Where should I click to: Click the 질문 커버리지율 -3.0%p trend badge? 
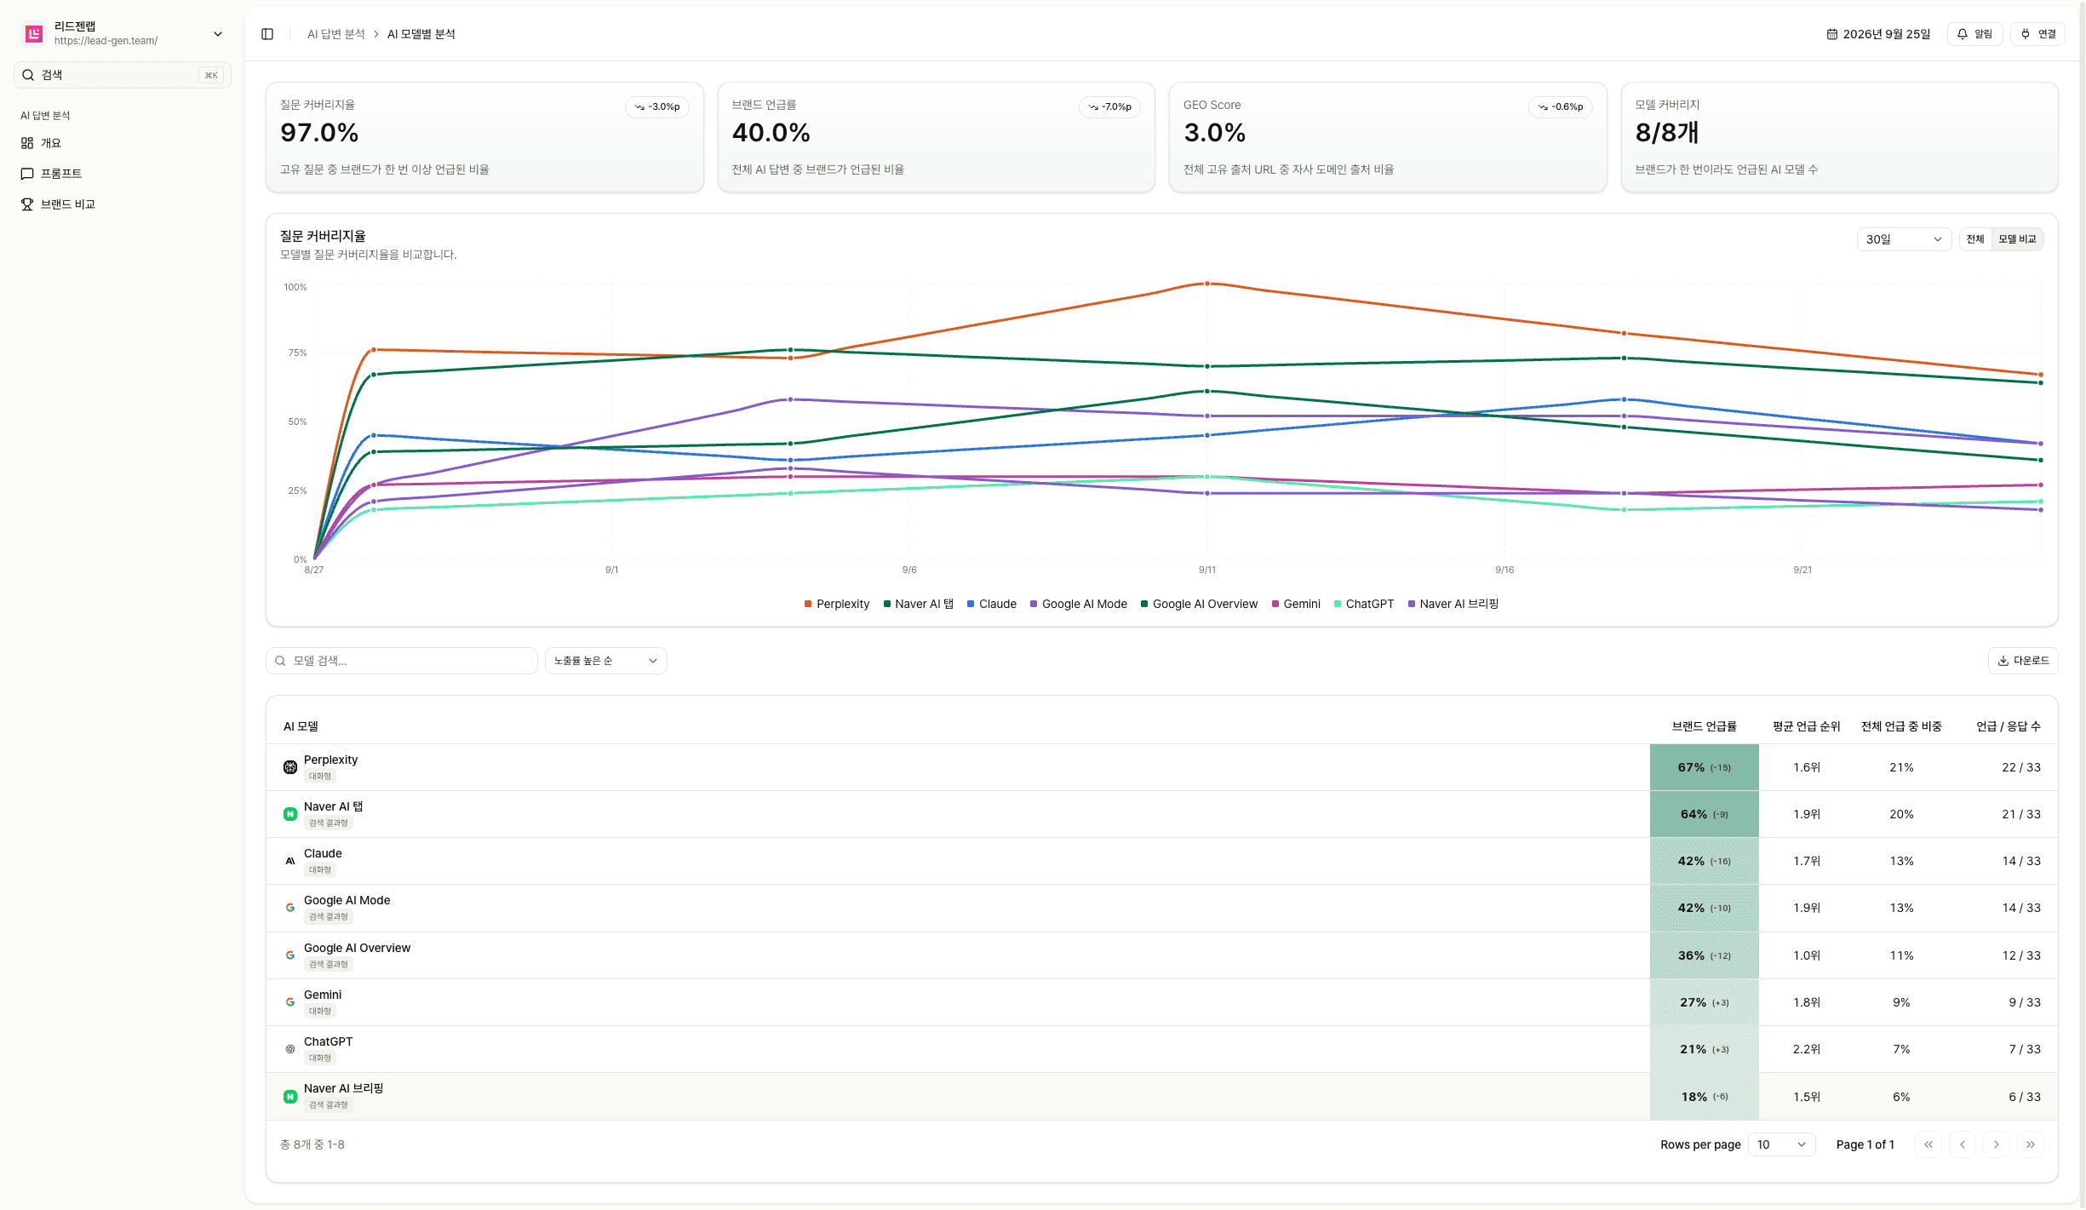pos(657,107)
